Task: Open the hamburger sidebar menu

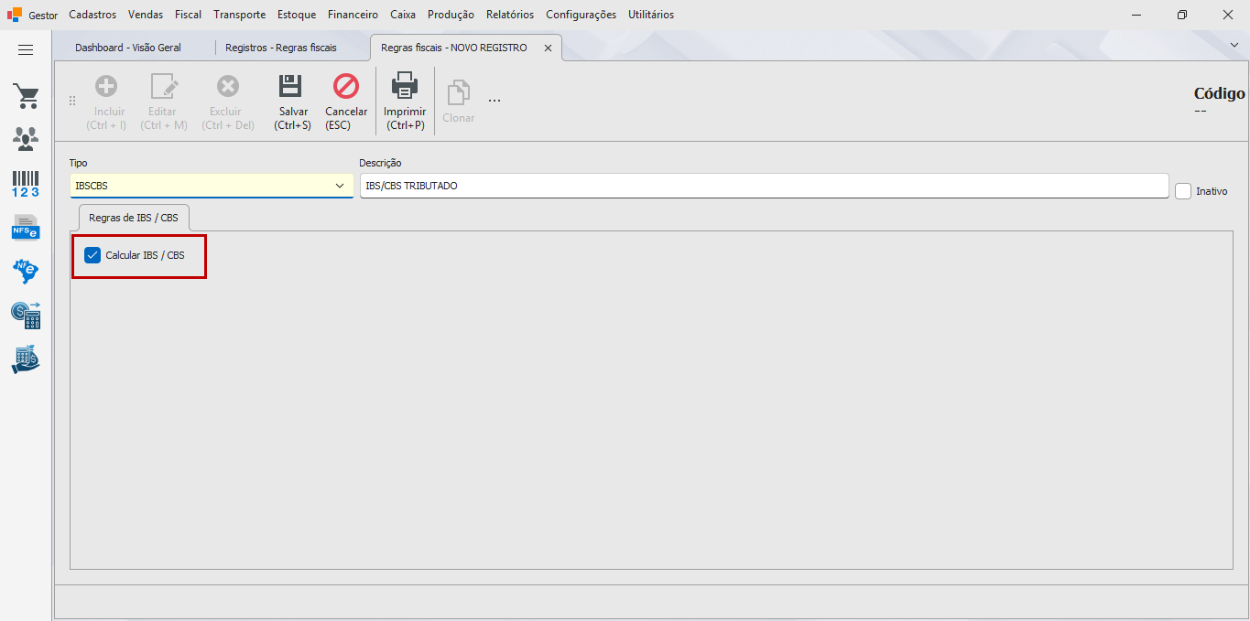Action: click(x=26, y=50)
